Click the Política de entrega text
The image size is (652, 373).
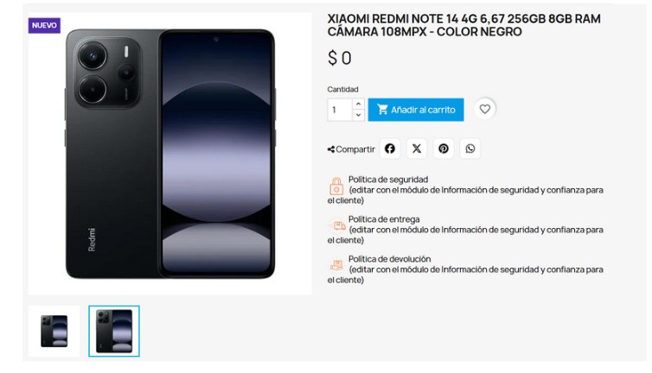point(384,219)
